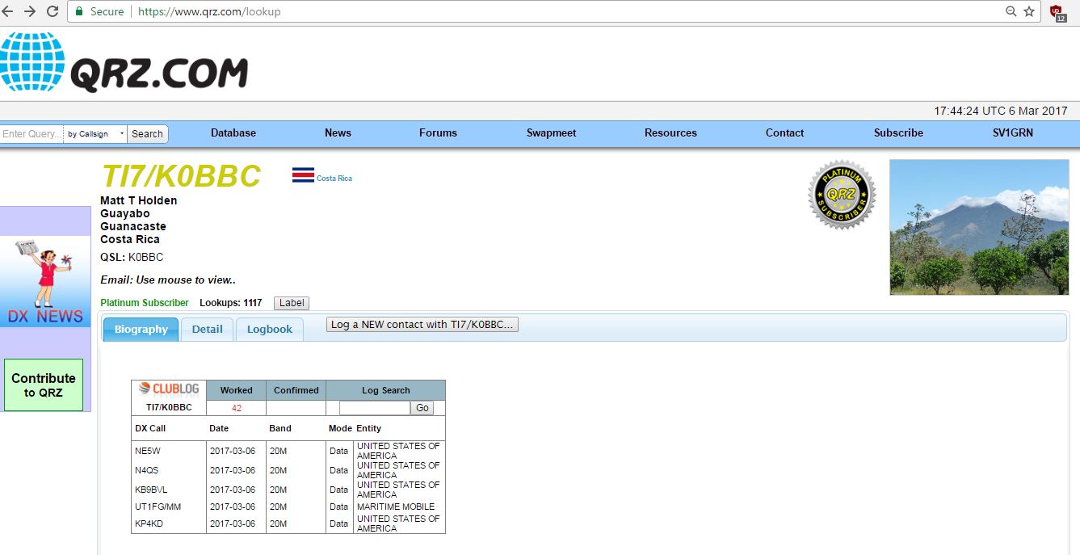
Task: Click the Platinum Subscriber green text
Action: [145, 303]
